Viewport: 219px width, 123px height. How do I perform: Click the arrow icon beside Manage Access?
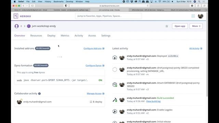[x=103, y=93]
